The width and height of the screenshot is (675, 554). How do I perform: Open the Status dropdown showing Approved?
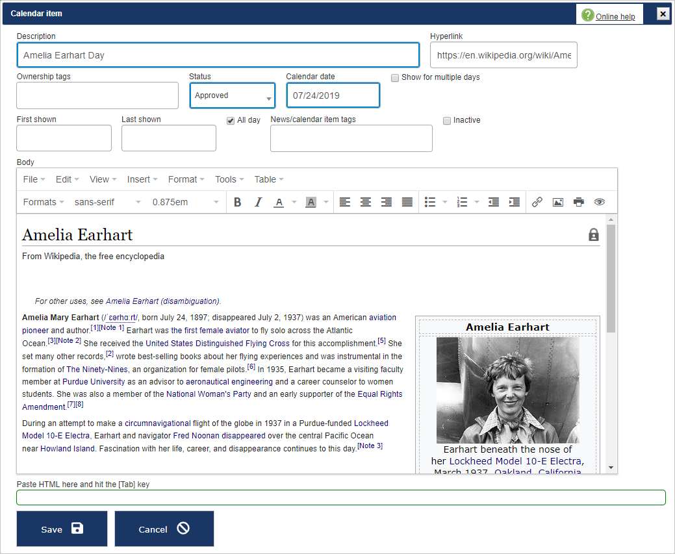pos(233,95)
